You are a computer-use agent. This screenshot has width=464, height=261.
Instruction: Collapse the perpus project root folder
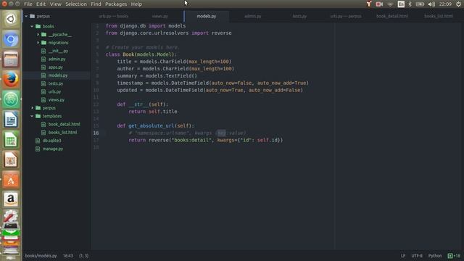(x=26, y=16)
